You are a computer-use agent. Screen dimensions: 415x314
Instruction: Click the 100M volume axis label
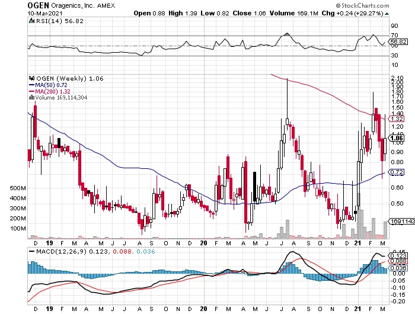[x=18, y=229]
